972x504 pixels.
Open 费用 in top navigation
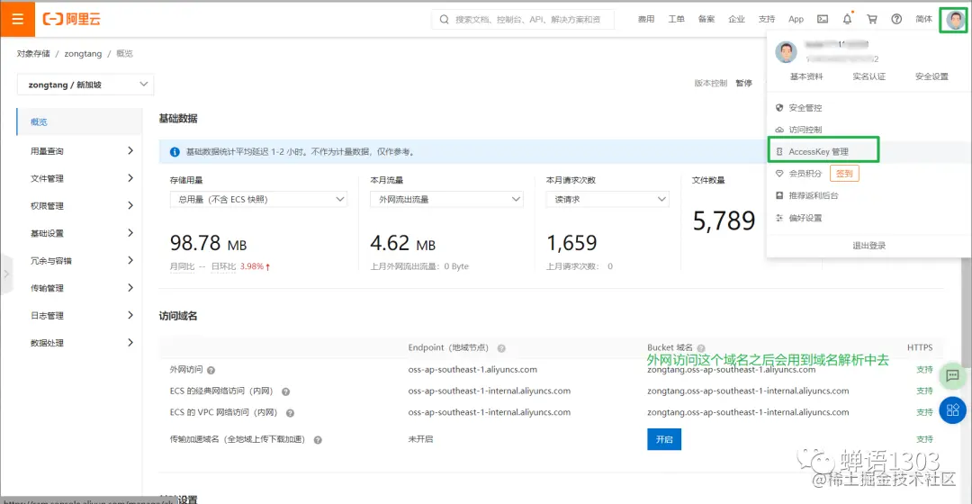tap(646, 19)
